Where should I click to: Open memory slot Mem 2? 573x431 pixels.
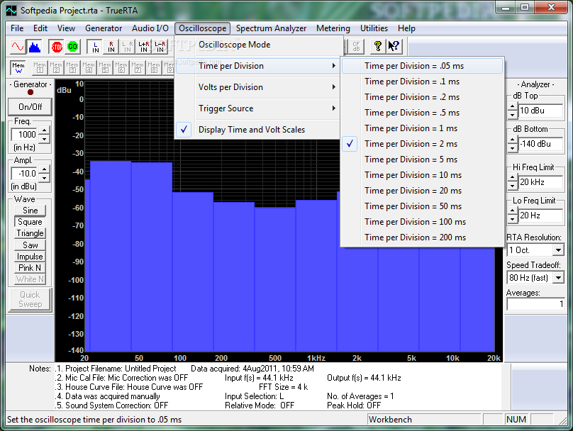[56, 67]
